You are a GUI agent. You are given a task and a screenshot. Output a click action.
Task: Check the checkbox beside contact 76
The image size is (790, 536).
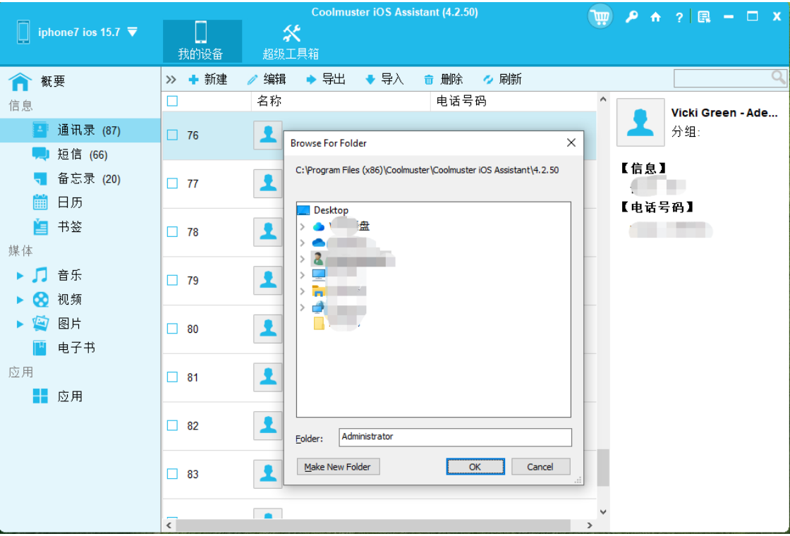tap(172, 135)
